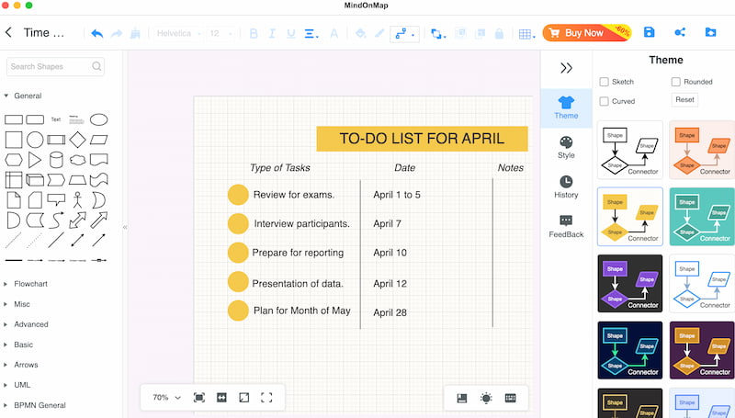The height and width of the screenshot is (418, 735).
Task: Select the cylinder shape in General
Action: click(x=56, y=160)
